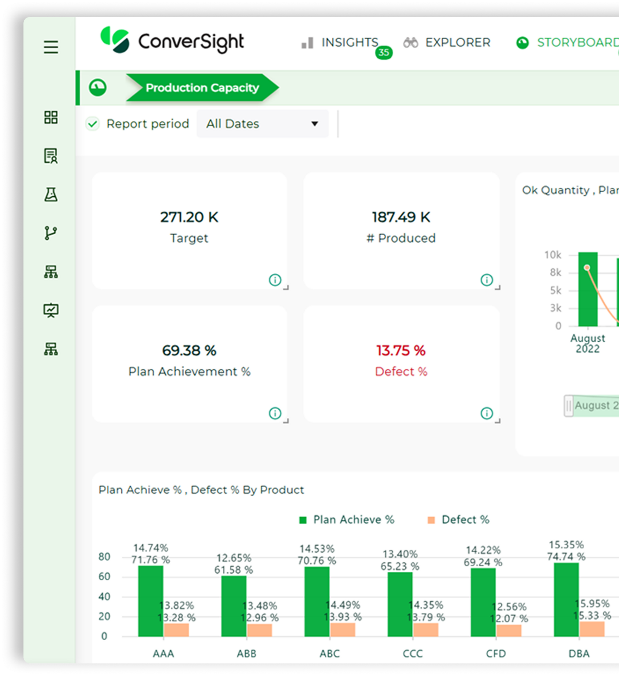Image resolution: width=619 pixels, height=675 pixels.
Task: Open the bottom hierarchy icon in sidebar
Action: (x=51, y=349)
